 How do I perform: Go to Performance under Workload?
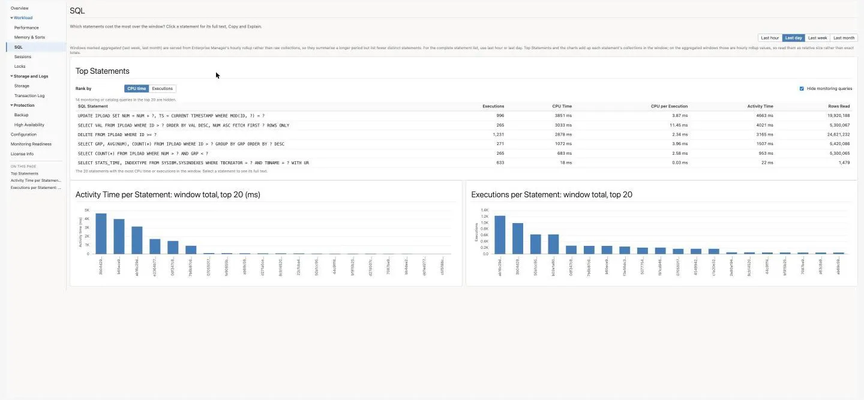[26, 28]
